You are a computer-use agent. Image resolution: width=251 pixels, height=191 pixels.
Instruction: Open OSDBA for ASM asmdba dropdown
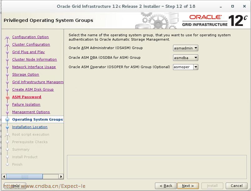click(186, 58)
